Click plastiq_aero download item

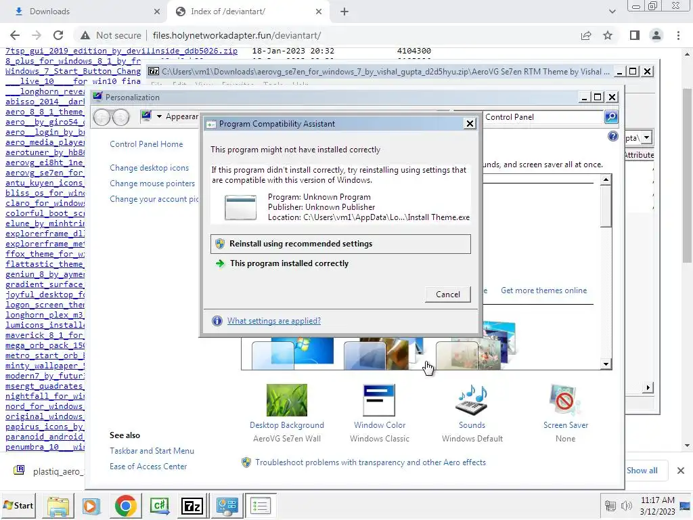49,471
